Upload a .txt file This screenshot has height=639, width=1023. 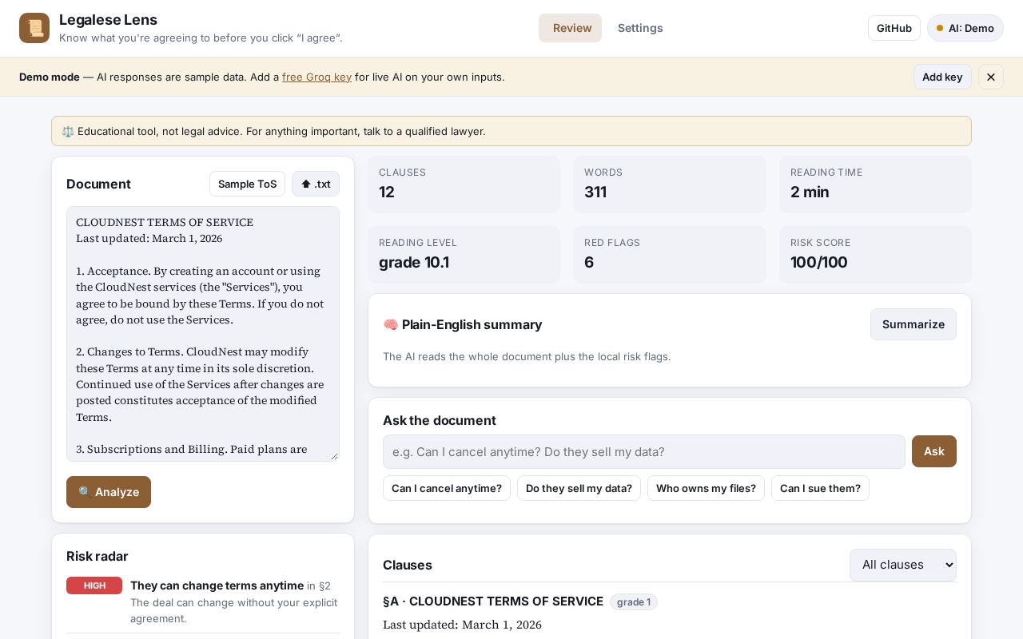click(x=316, y=184)
